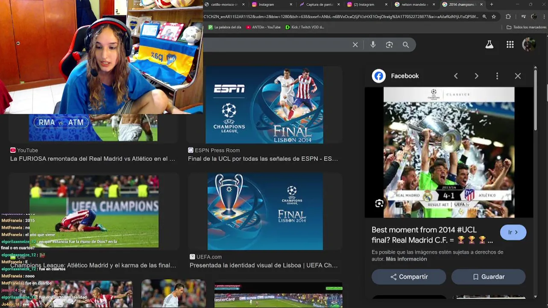Open the ESPN Press Room source link
This screenshot has height=308, width=548.
[x=214, y=150]
